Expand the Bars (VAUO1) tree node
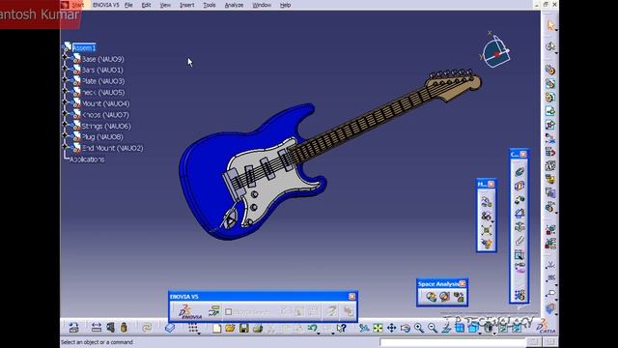This screenshot has width=618, height=348. (65, 70)
